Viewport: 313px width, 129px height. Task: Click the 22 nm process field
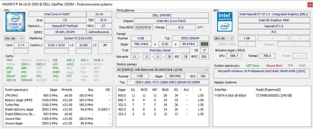point(99,14)
